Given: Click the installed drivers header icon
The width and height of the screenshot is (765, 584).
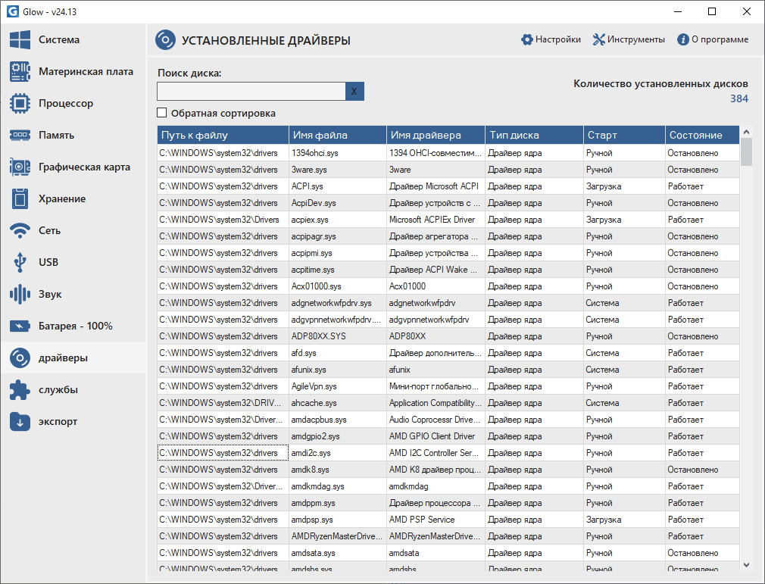Looking at the screenshot, I should [x=165, y=40].
